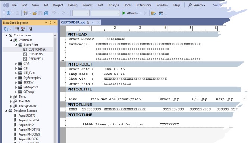Click the window layout icon on toolbar
The image size is (248, 143).
(161, 13)
